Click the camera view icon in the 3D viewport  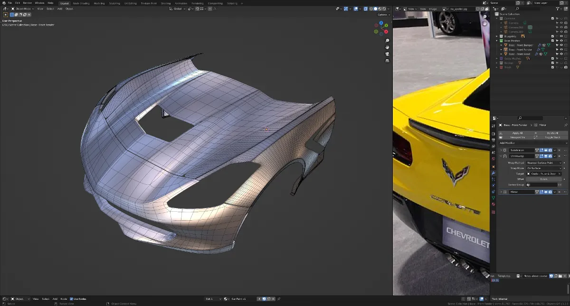388,54
